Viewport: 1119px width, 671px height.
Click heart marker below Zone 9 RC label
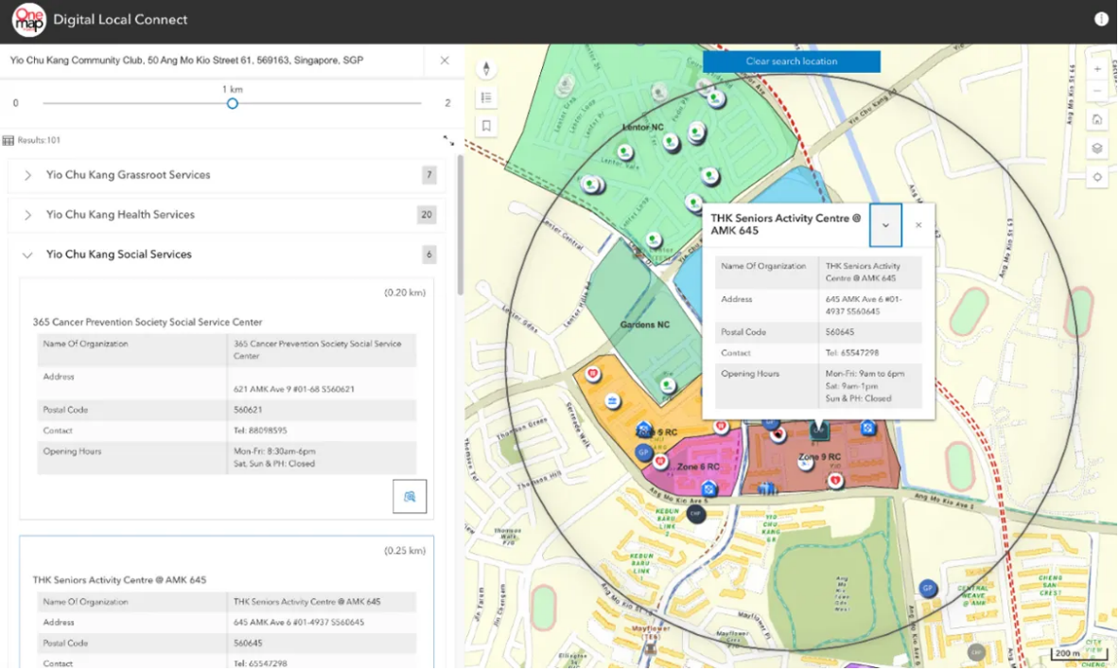click(835, 481)
